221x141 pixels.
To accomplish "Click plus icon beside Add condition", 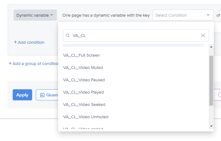I will pos(15,42).
